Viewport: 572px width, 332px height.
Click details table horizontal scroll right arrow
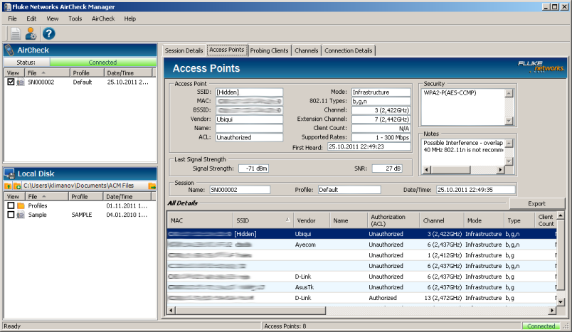pyautogui.click(x=552, y=311)
